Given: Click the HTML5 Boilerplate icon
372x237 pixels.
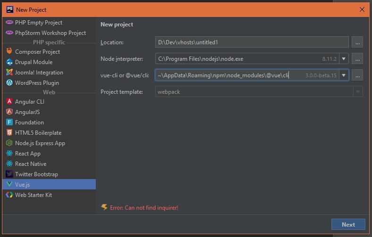Looking at the screenshot, I should tap(9, 132).
